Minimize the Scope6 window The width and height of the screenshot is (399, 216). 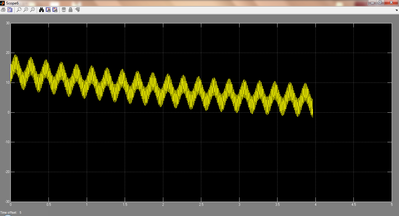[372, 2]
